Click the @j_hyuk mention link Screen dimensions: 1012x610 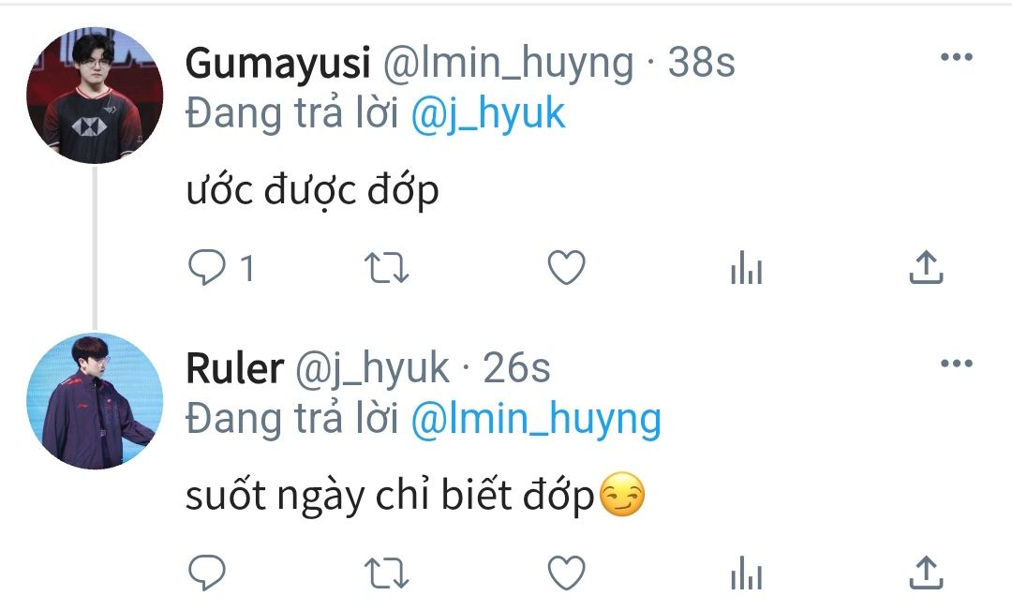[x=488, y=114]
